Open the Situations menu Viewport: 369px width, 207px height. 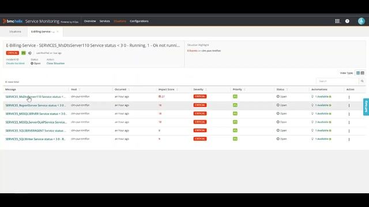click(120, 21)
